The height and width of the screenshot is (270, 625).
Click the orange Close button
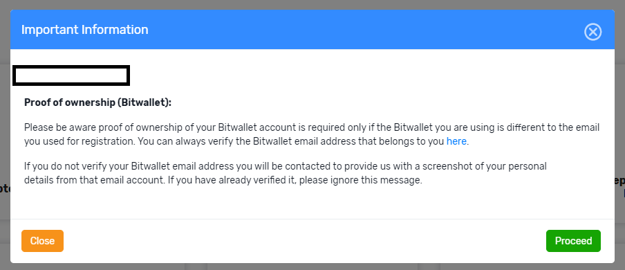click(x=42, y=241)
